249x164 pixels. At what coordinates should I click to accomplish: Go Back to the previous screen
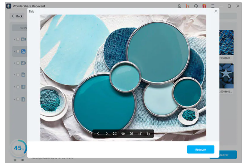point(17,16)
